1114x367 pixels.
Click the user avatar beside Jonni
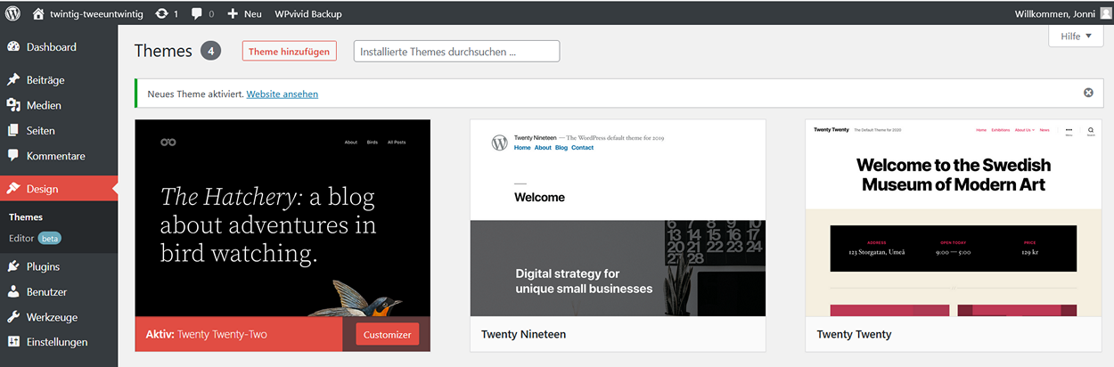1105,13
